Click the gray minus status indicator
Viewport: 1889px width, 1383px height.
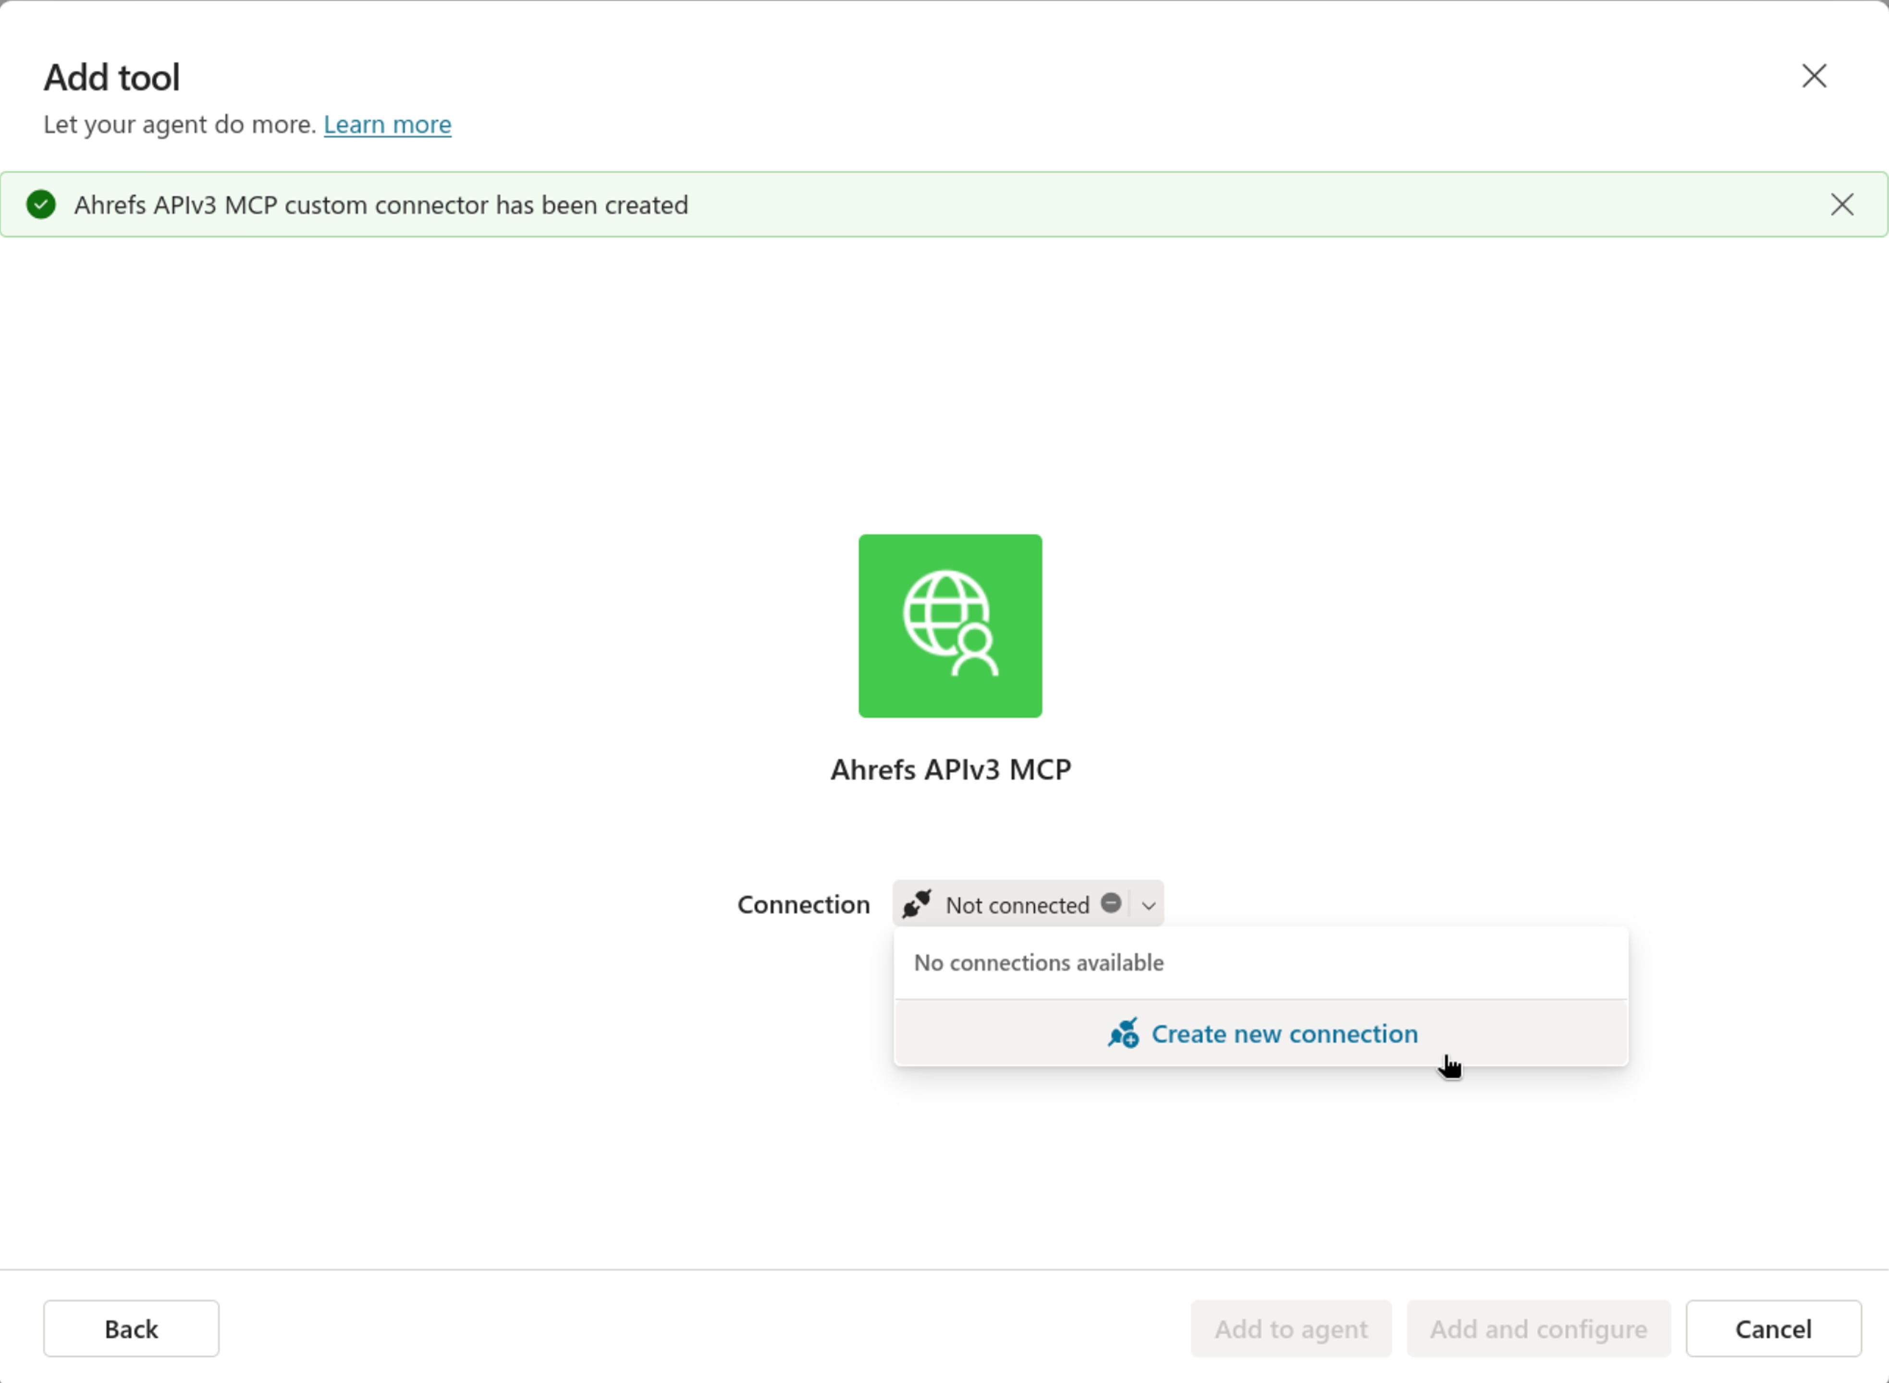(x=1110, y=903)
